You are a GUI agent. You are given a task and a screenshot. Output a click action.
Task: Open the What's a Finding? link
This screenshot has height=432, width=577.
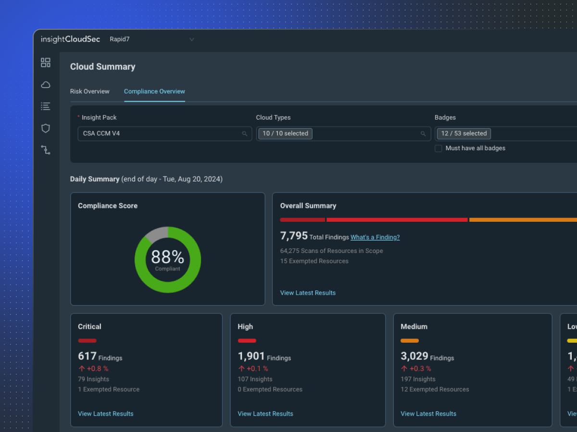375,237
